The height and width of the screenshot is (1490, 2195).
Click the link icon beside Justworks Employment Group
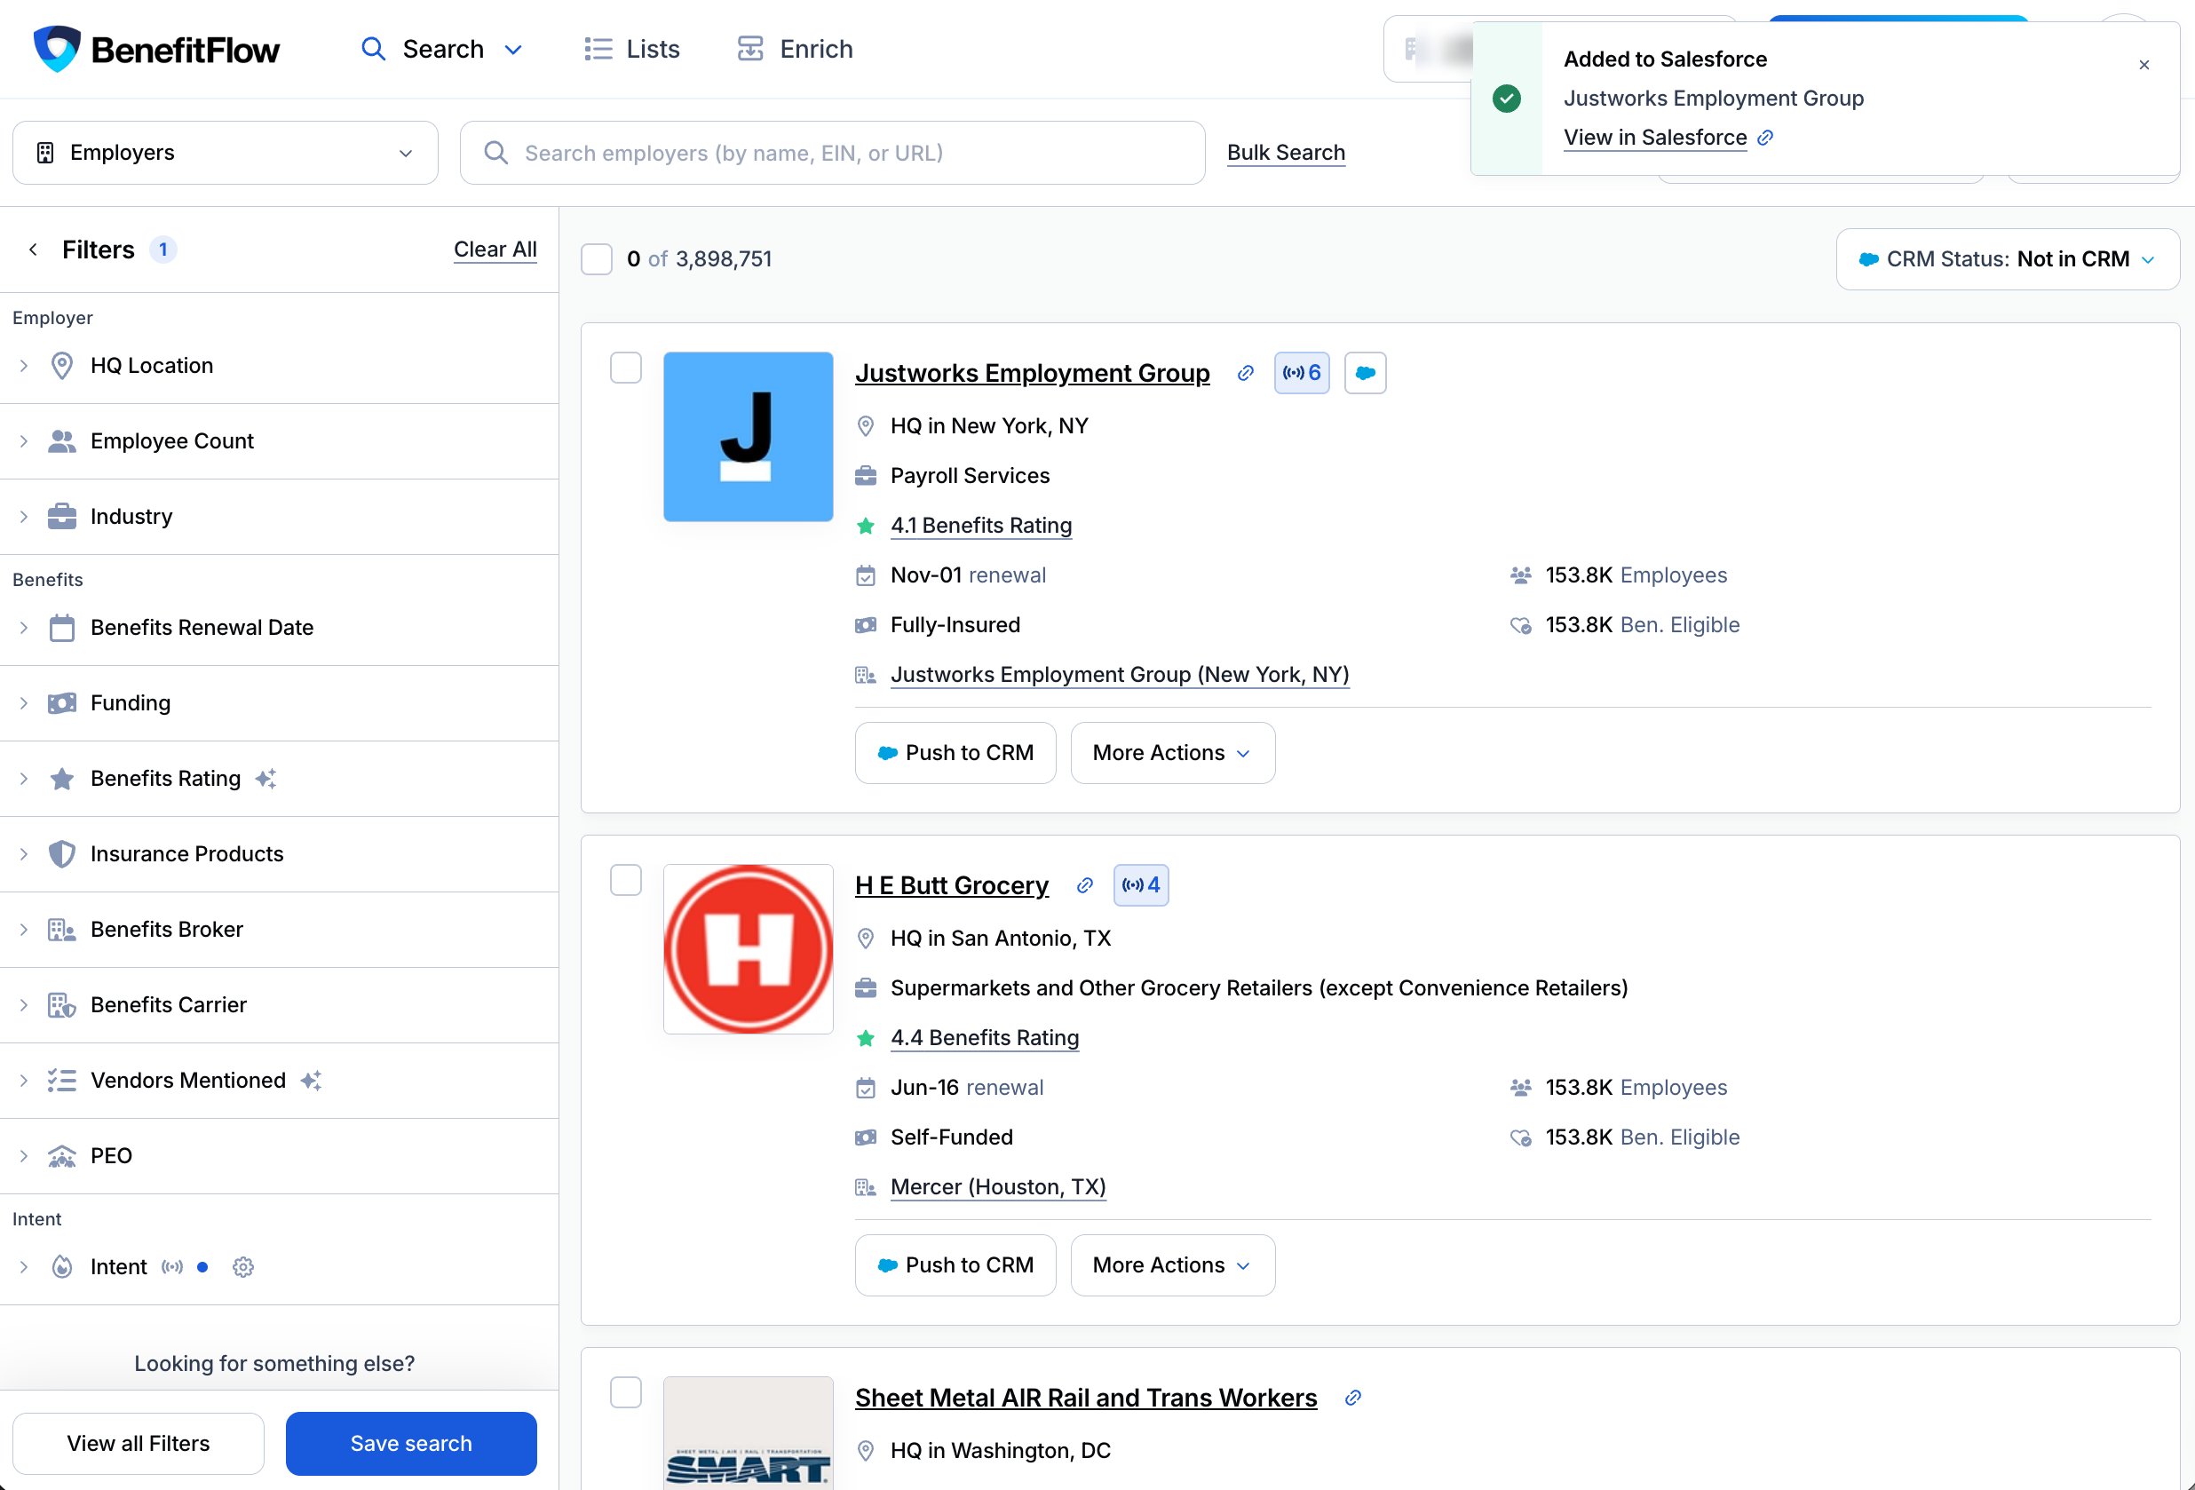[x=1245, y=373]
